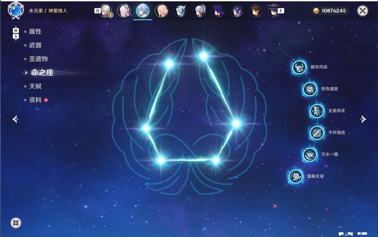The image size is (378, 237).
Task: Go to the previous character with the left arrow
Action: pos(15,119)
